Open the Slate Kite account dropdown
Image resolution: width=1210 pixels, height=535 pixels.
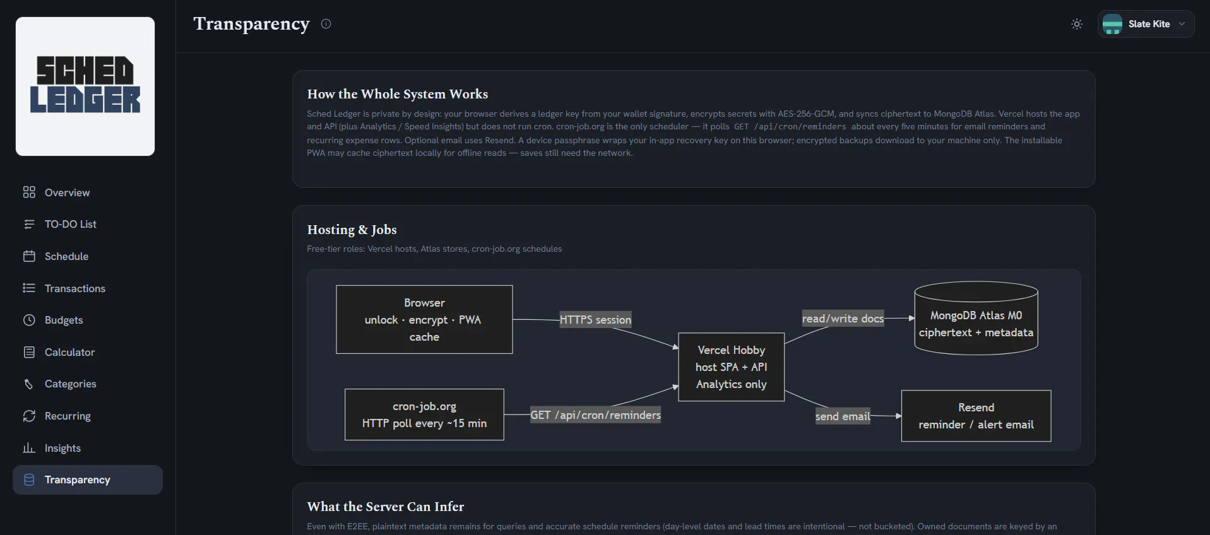1146,24
